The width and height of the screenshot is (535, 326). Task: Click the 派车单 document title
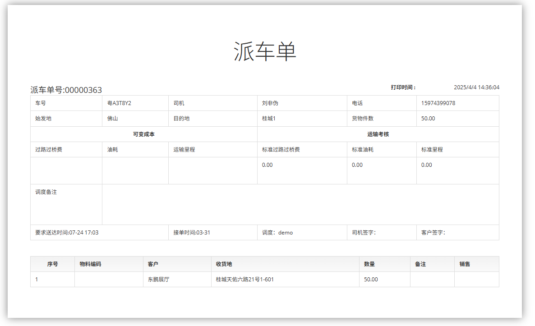(x=265, y=51)
